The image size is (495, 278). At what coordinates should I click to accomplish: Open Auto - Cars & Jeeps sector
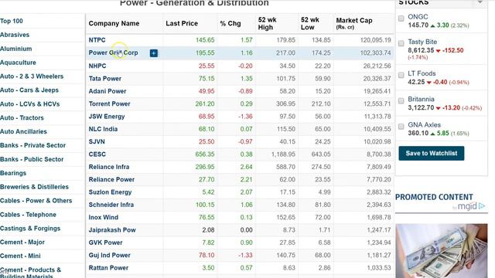(x=29, y=90)
